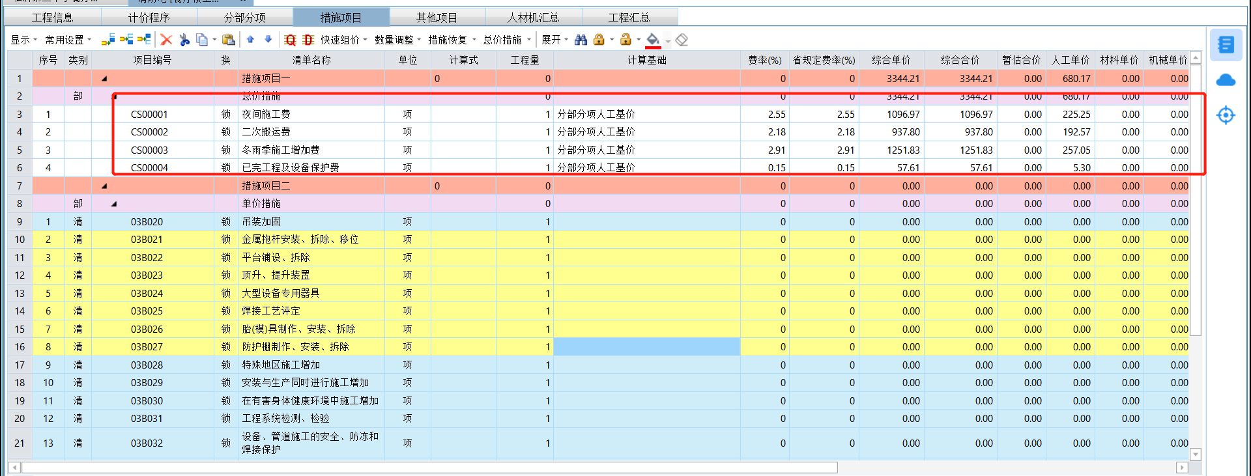This screenshot has width=1251, height=476.
Task: Toggle lock cell for 03B032 row
Action: (x=226, y=443)
